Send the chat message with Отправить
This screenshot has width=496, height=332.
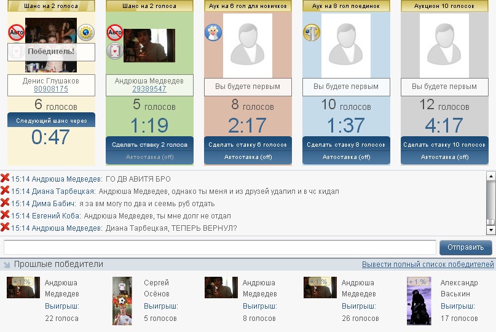point(466,247)
